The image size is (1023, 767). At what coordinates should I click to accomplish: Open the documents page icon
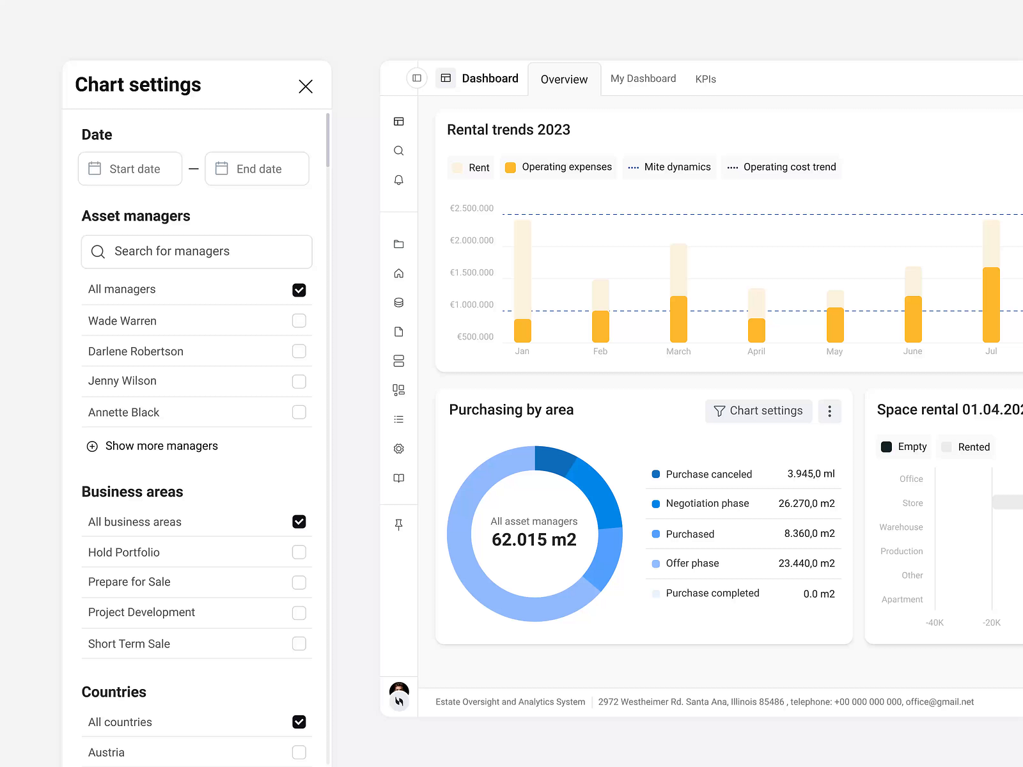(399, 332)
